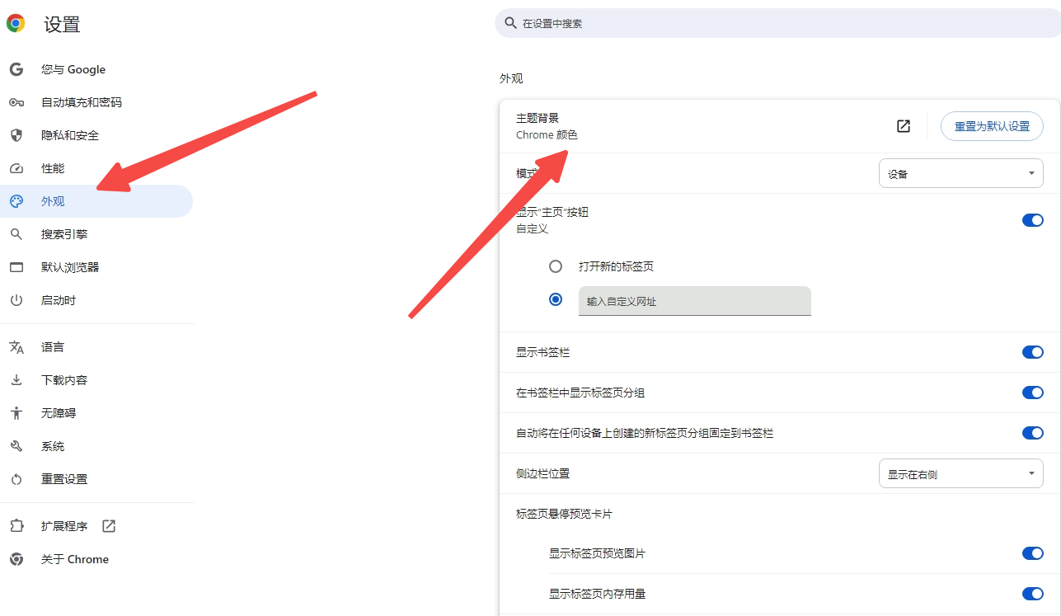Click the 侧边栏位置 label text

click(x=542, y=473)
